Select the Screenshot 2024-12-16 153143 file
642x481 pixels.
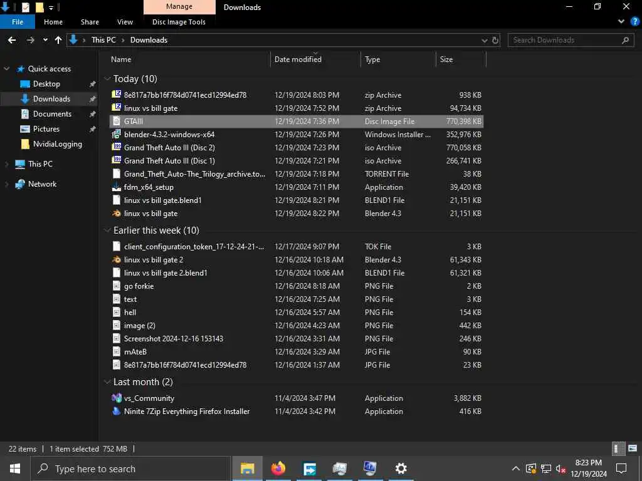297,339
